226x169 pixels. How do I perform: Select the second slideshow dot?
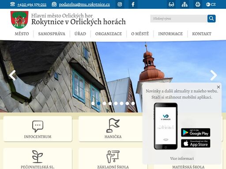coord(99,103)
